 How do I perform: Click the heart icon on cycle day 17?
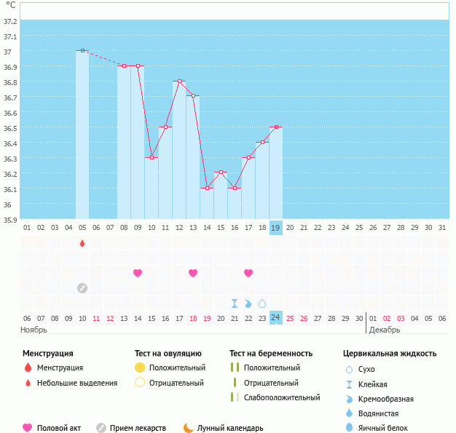tap(248, 273)
